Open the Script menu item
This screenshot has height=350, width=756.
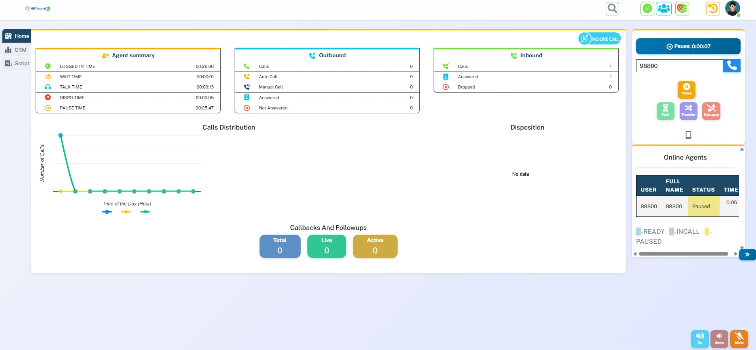pos(17,63)
